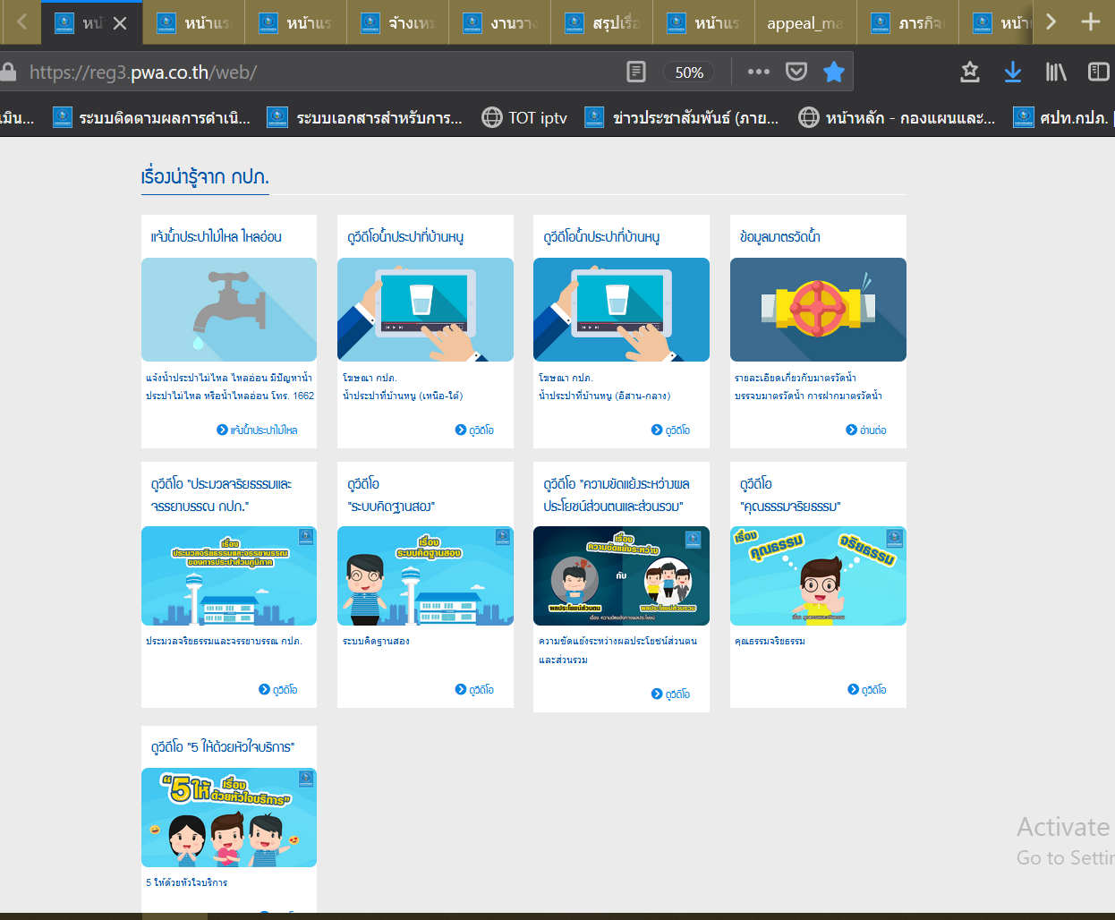Close the currently active browser tab

pyautogui.click(x=120, y=23)
